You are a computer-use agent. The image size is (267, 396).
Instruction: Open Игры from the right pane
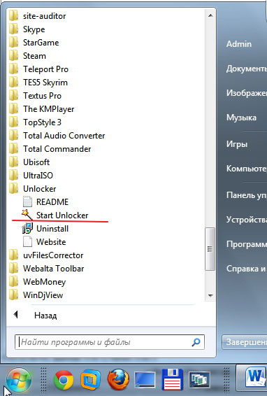click(237, 144)
